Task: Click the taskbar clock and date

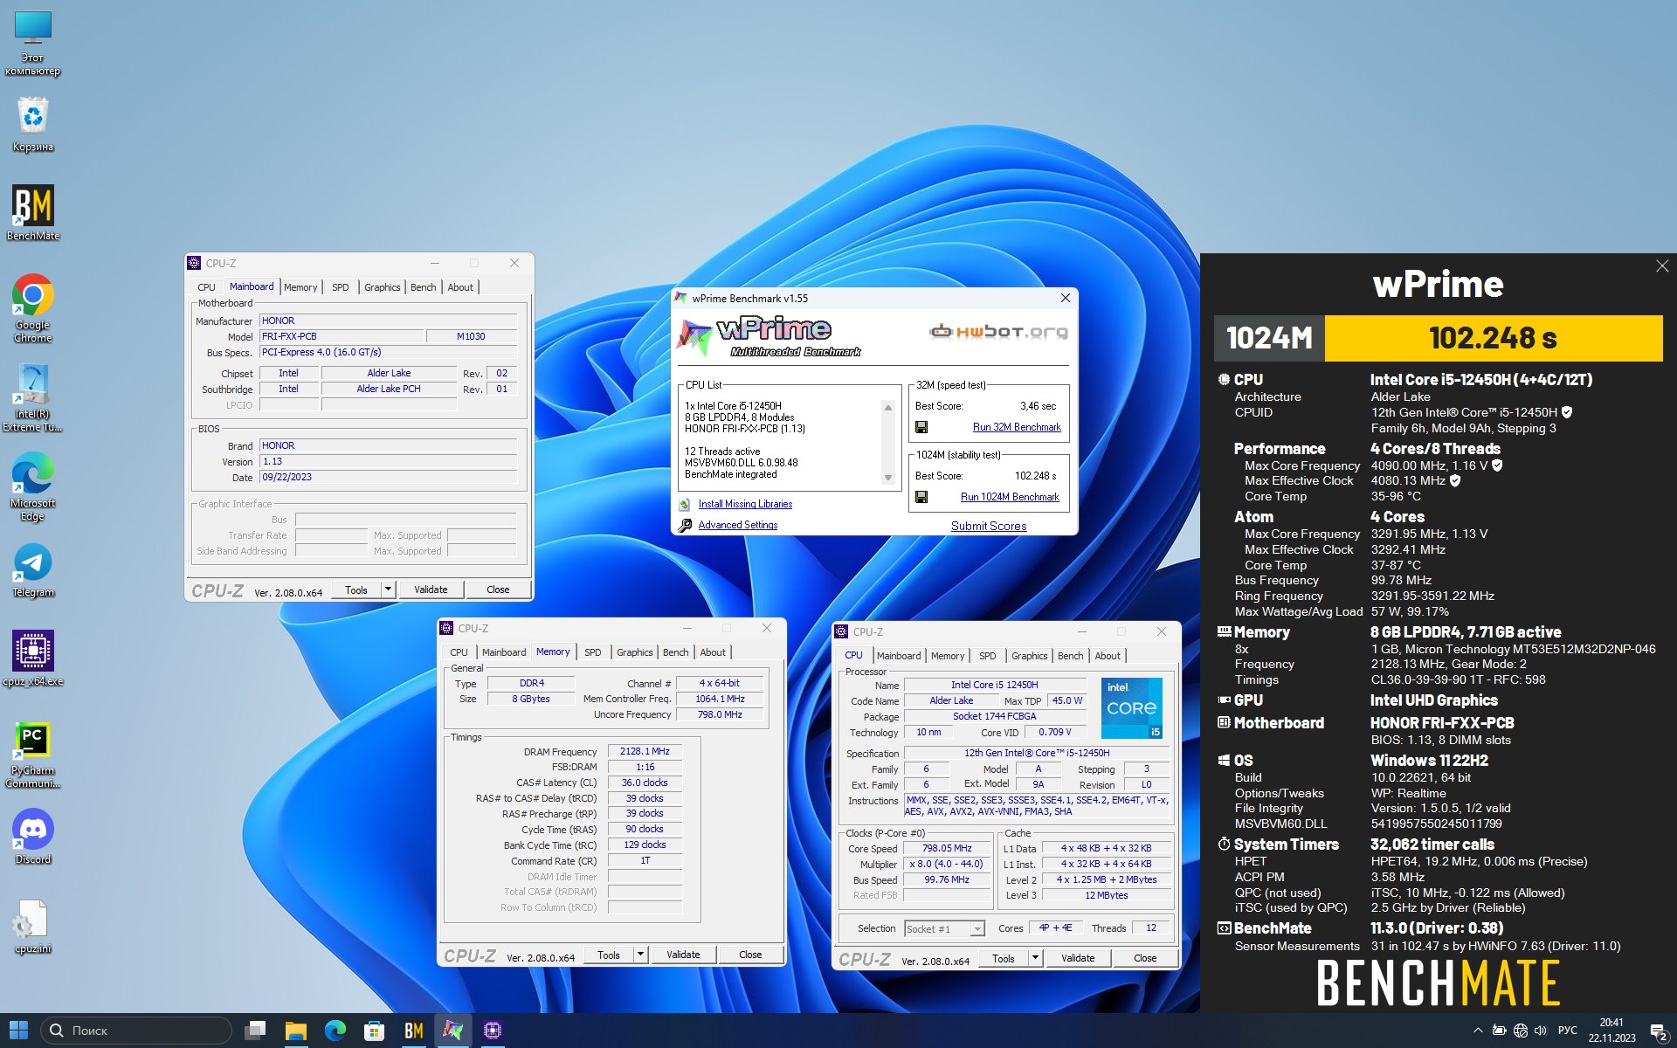Action: point(1611,1031)
